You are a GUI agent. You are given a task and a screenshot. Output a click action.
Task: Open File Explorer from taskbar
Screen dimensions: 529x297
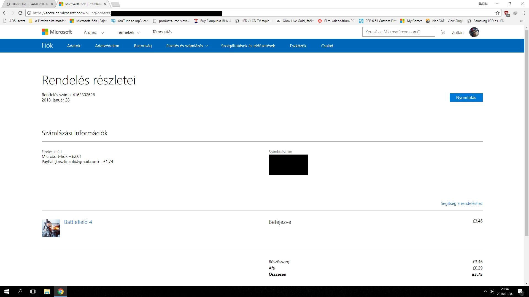point(47,291)
